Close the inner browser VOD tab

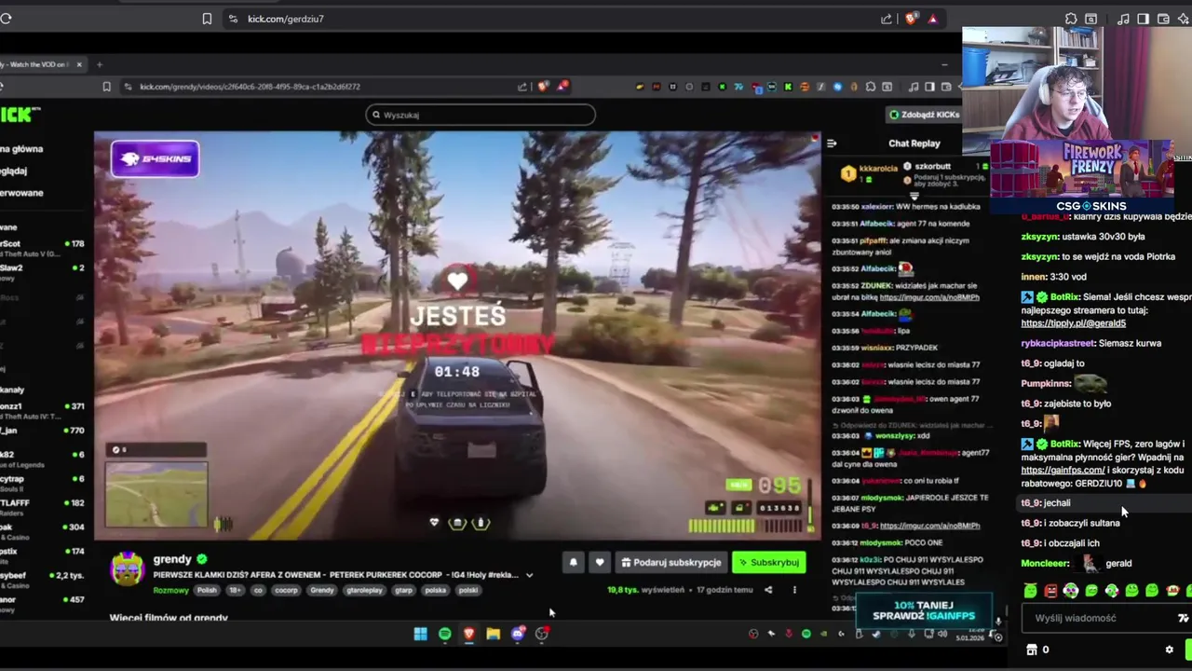(x=79, y=64)
